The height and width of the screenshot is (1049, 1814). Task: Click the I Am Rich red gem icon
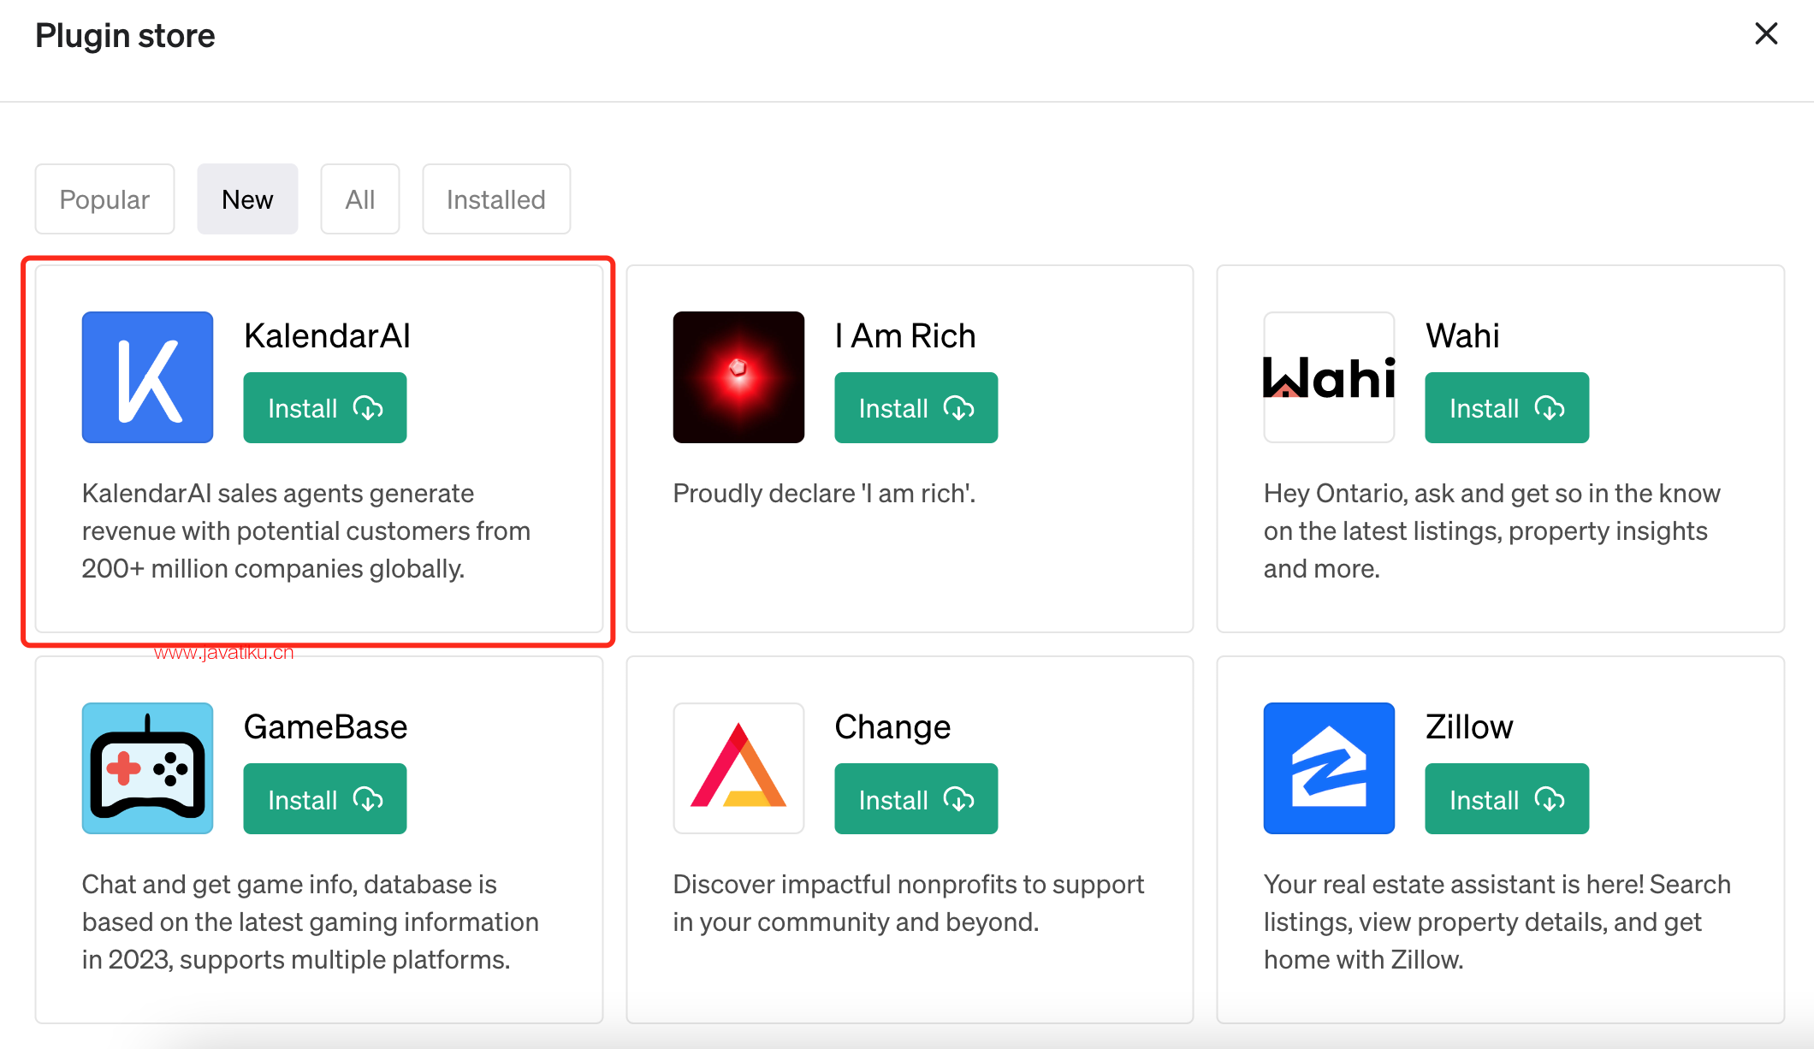point(738,377)
